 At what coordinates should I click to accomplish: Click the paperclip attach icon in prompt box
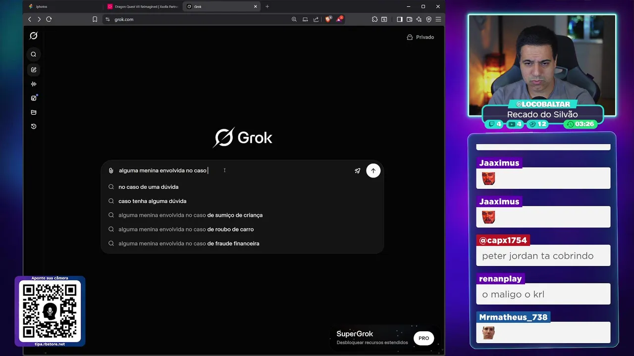click(111, 171)
